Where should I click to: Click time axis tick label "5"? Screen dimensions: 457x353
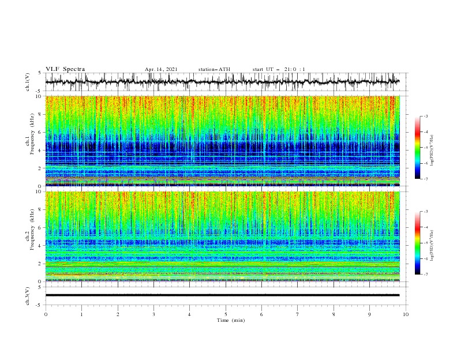coord(226,314)
